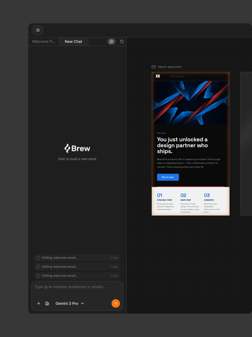Click the Brew logo

click(x=77, y=148)
